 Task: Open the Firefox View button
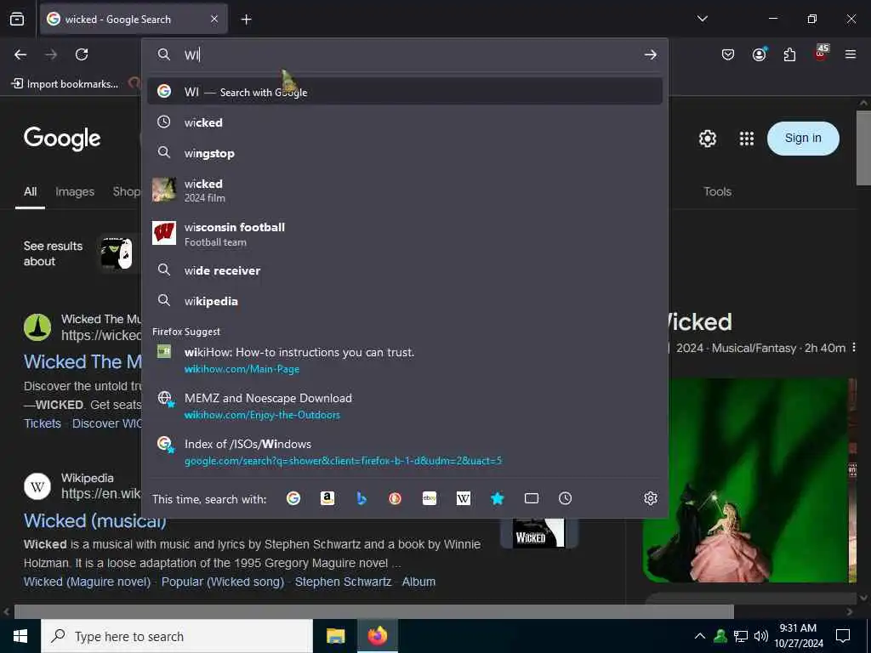point(17,19)
